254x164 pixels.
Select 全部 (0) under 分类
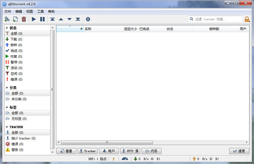click(x=28, y=93)
